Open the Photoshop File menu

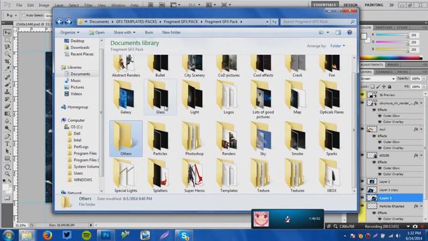pos(19,5)
